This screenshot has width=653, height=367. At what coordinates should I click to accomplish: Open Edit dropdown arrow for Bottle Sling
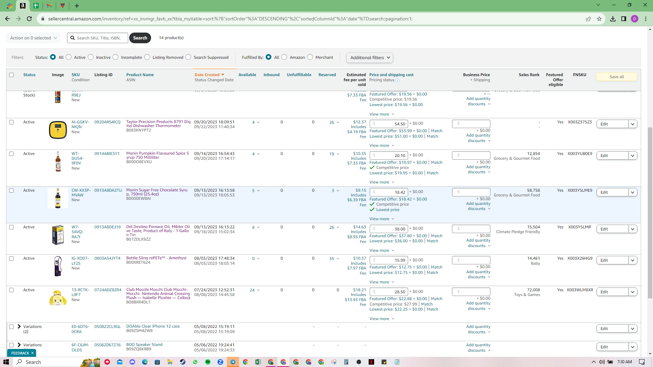coord(633,260)
